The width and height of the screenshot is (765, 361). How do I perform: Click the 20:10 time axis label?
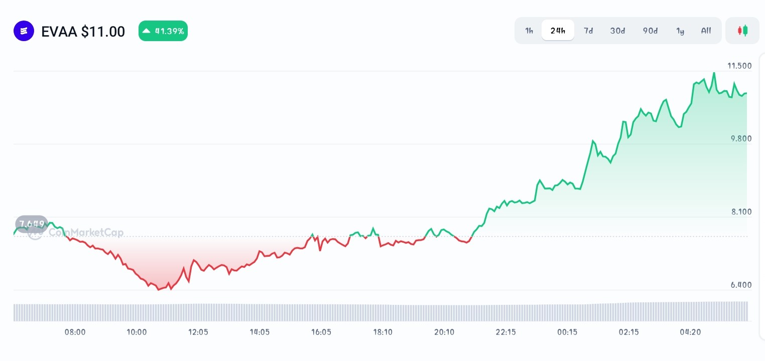[x=444, y=332]
